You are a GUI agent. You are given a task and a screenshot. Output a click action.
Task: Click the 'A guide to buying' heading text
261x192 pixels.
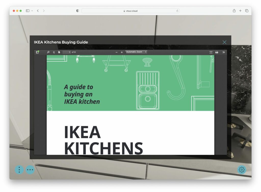79,91
